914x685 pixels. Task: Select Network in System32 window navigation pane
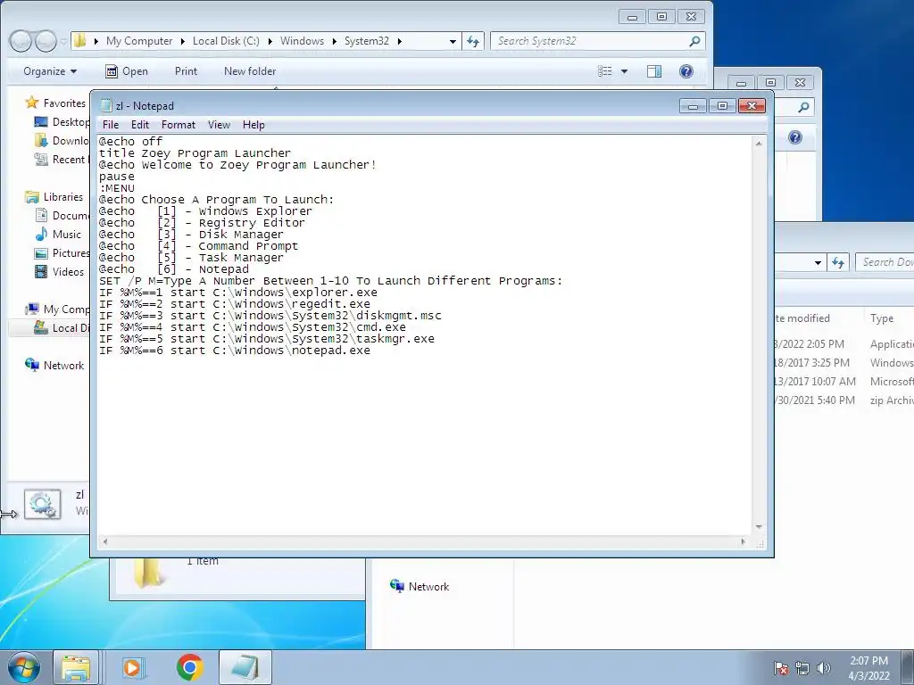54,365
